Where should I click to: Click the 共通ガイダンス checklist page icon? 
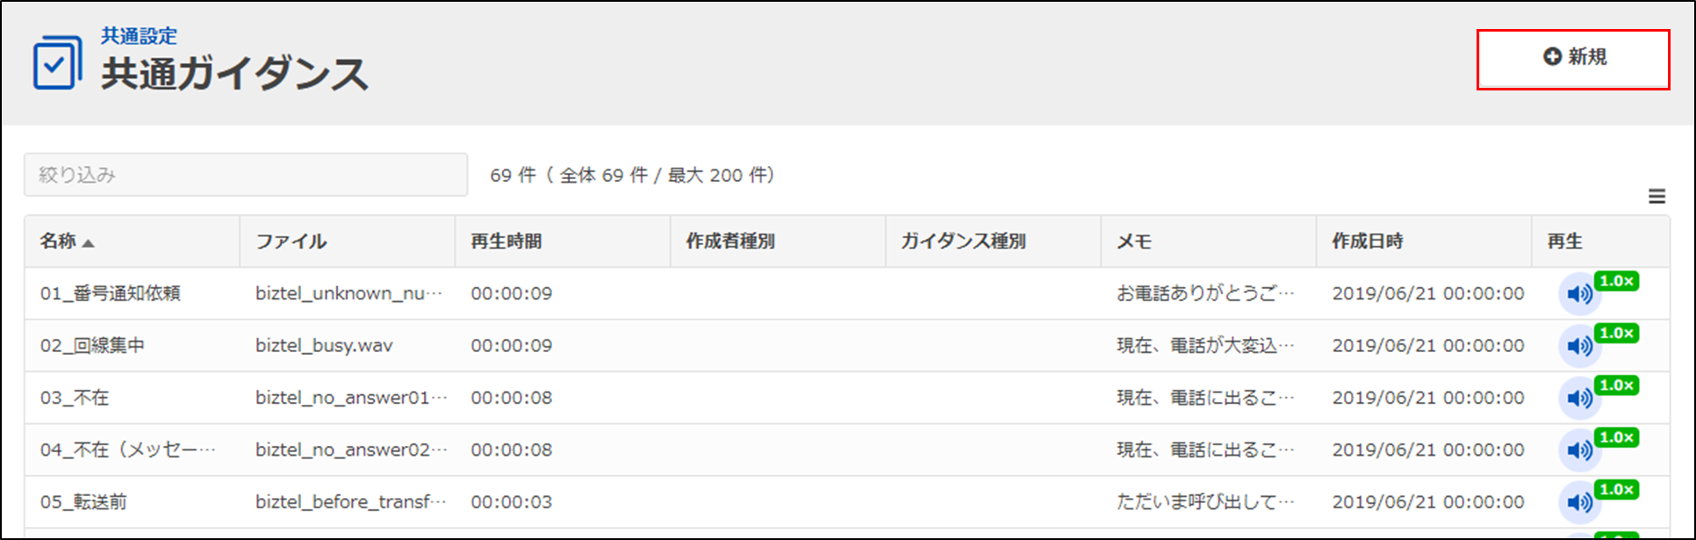[57, 63]
